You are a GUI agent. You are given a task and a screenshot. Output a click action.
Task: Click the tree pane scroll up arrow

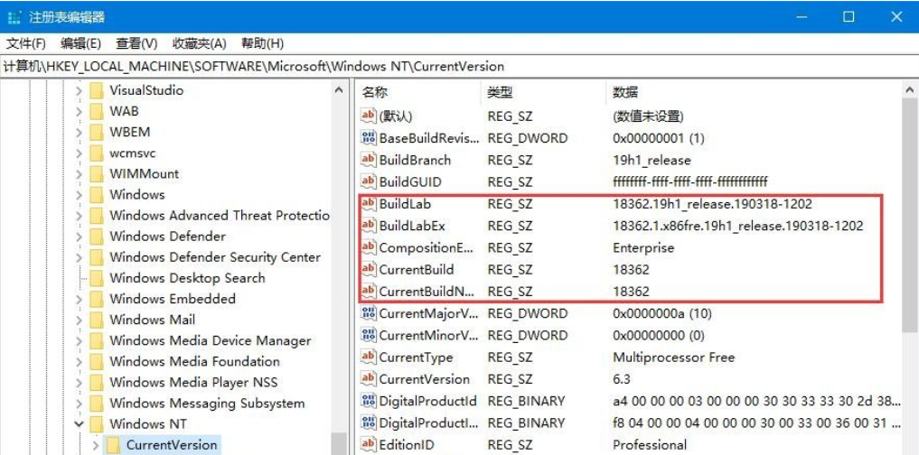click(x=338, y=90)
